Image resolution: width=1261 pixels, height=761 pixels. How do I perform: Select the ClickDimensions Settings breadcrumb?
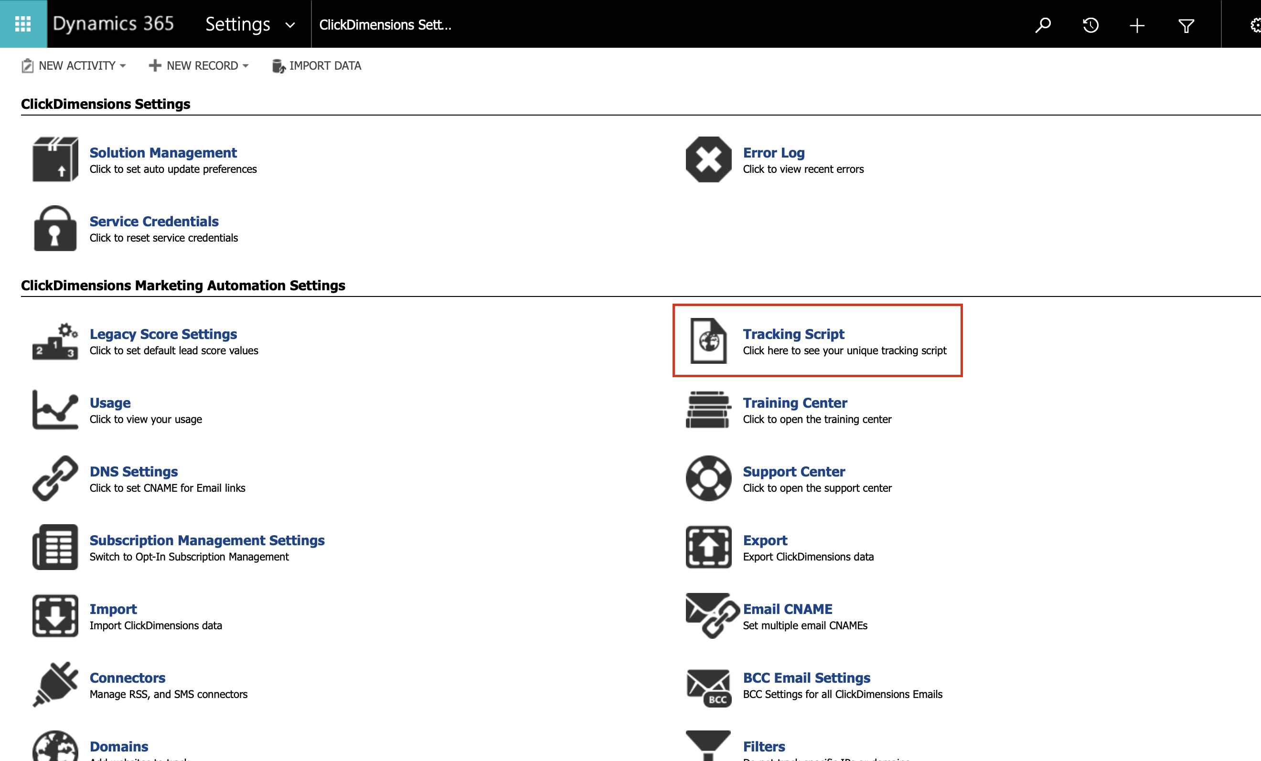385,24
